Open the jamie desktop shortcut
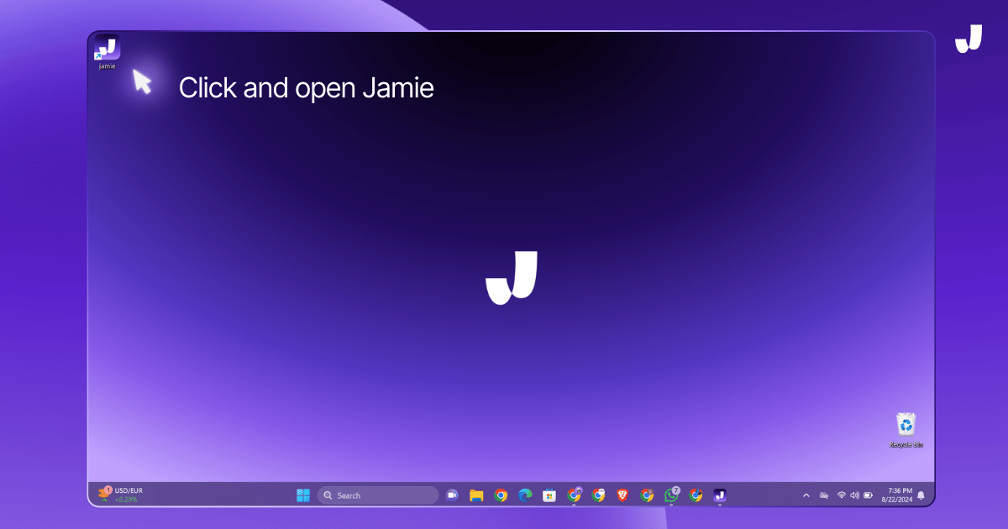The width and height of the screenshot is (1008, 529). 107,51
